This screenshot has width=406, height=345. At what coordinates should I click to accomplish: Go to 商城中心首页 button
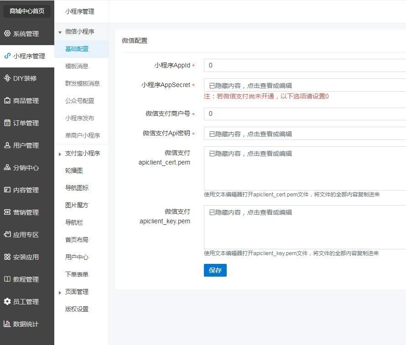click(27, 11)
